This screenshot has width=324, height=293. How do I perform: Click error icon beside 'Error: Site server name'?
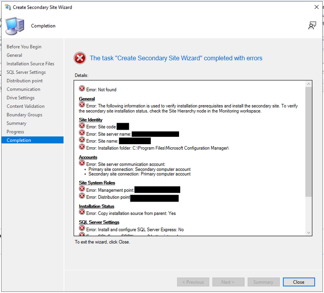[x=82, y=133]
